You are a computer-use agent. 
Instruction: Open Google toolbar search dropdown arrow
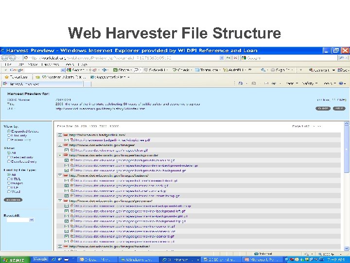click(x=63, y=70)
